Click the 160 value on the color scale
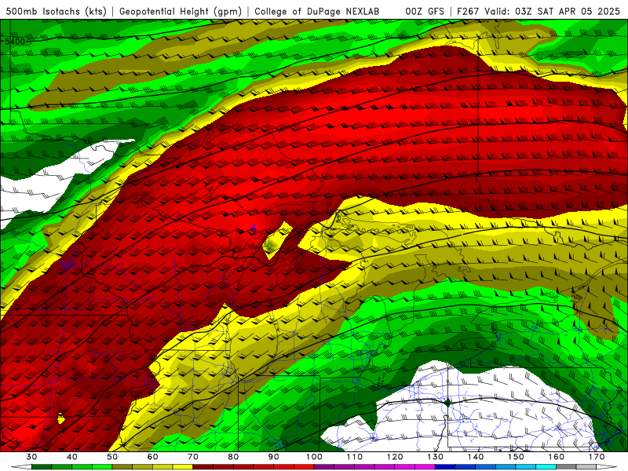The width and height of the screenshot is (628, 471). point(557,457)
